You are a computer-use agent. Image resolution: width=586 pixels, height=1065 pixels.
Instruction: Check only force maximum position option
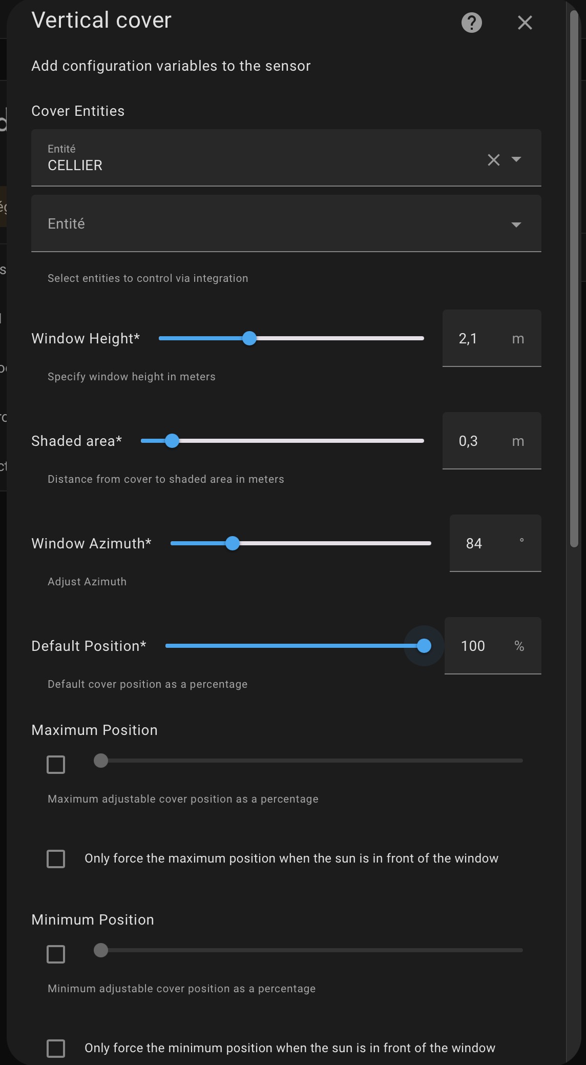point(56,858)
